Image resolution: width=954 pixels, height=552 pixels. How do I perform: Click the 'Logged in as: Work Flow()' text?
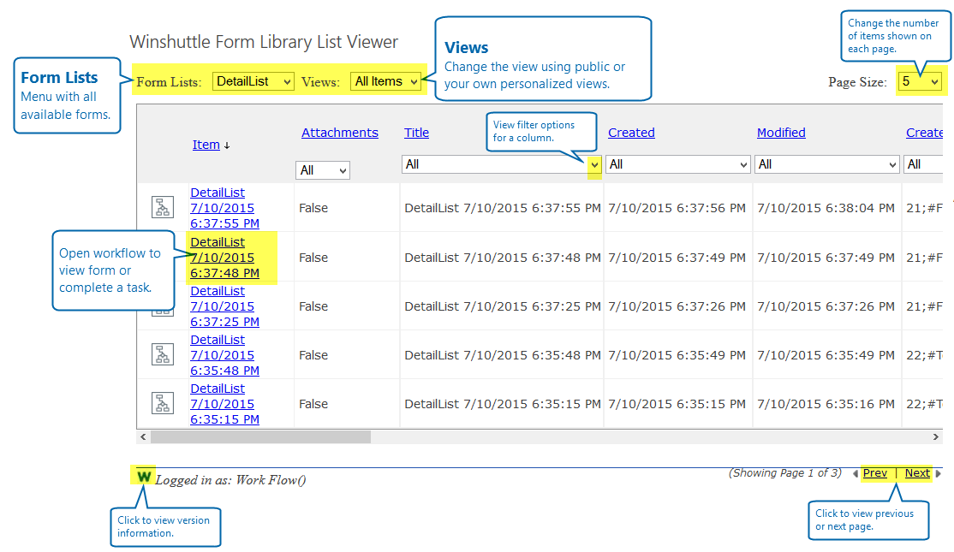pyautogui.click(x=230, y=480)
